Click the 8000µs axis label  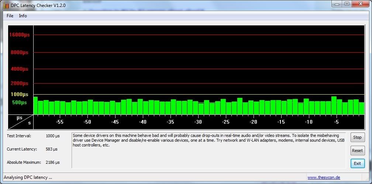(20, 53)
